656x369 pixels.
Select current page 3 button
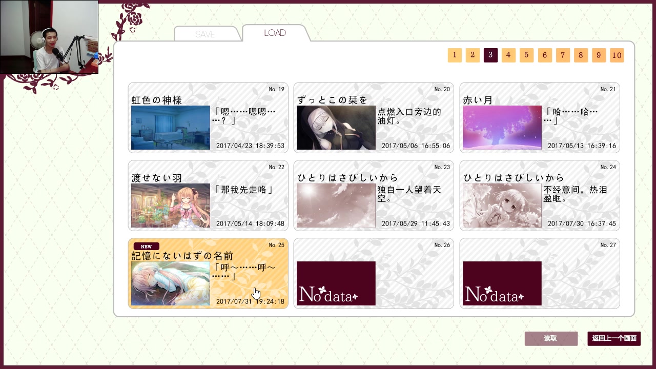[490, 55]
